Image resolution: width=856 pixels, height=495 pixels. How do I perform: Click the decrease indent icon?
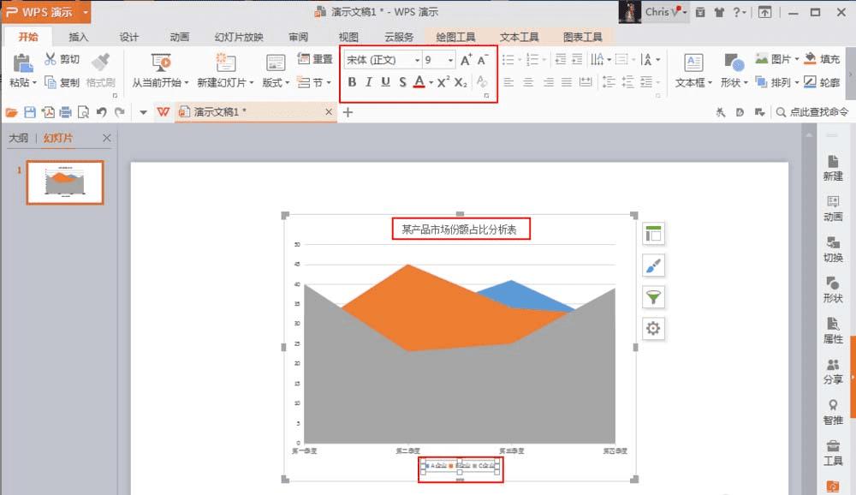click(560, 59)
